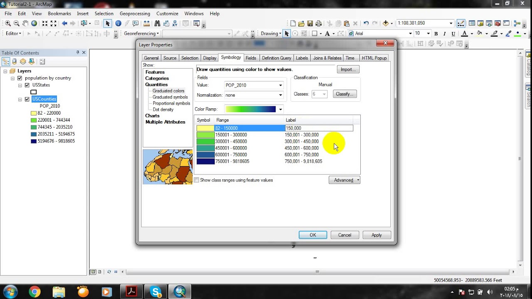Switch to the Labels tab
The image size is (532, 299).
pos(302,58)
